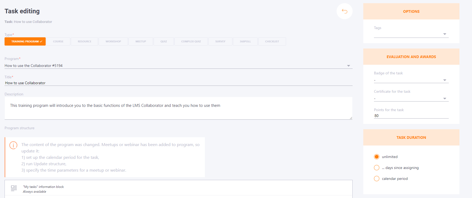Select the Workshop type
The height and width of the screenshot is (198, 472).
113,42
